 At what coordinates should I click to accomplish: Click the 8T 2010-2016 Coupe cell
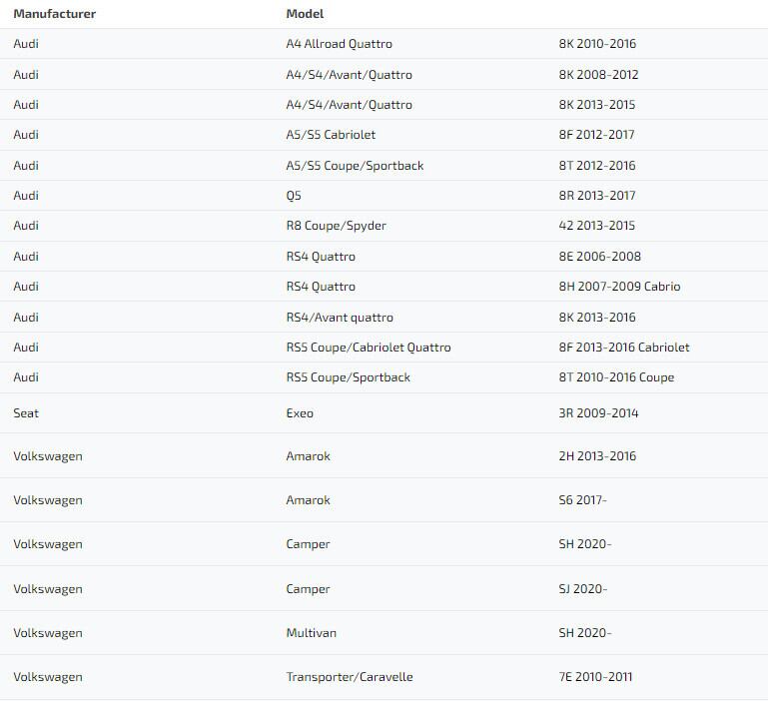(x=616, y=377)
